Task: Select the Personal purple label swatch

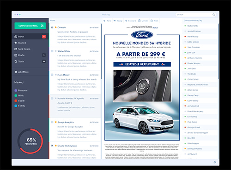Action: (16, 91)
